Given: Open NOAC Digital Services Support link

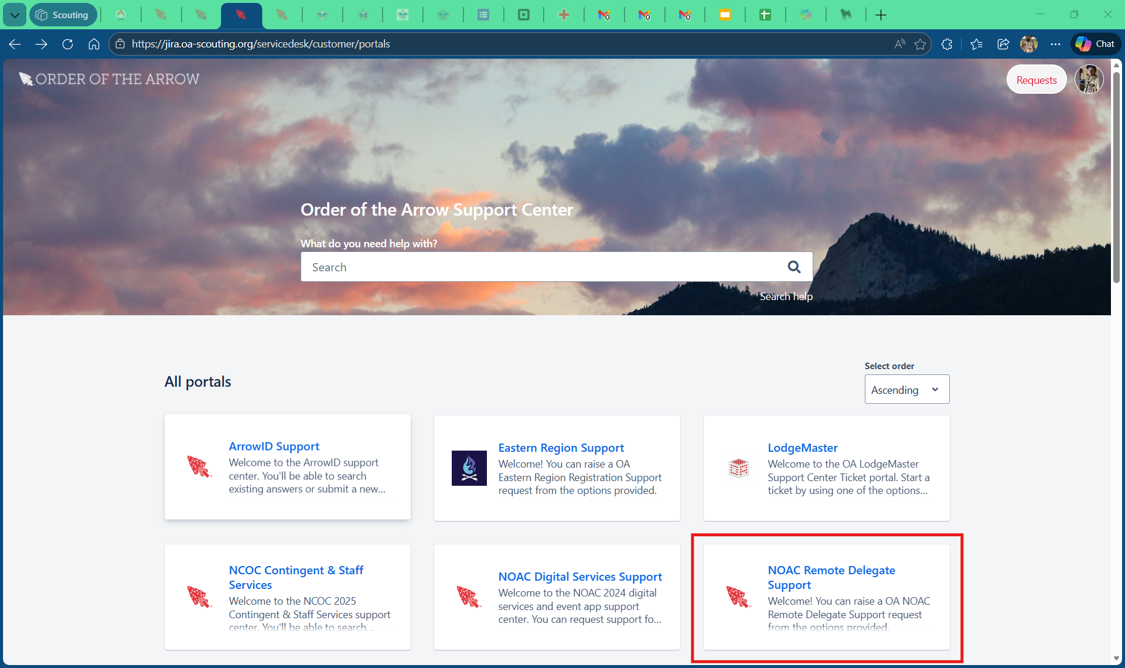Looking at the screenshot, I should coord(579,577).
